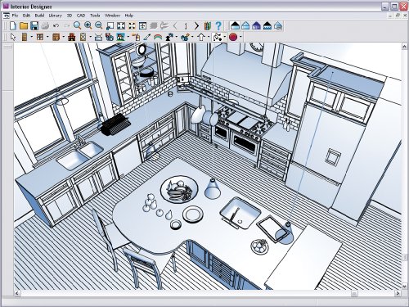Image resolution: width=409 pixels, height=307 pixels.
Task: Open the Build menu
Action: coord(39,16)
